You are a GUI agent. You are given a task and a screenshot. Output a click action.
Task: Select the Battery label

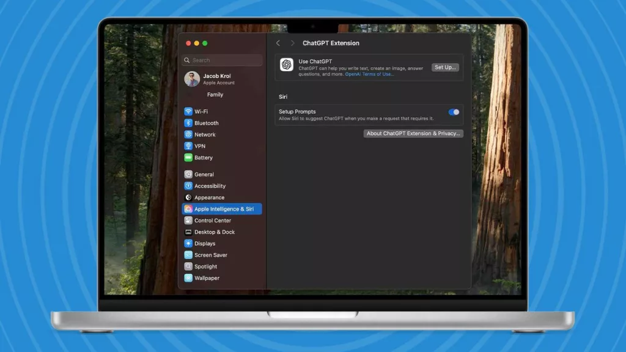[x=203, y=158]
